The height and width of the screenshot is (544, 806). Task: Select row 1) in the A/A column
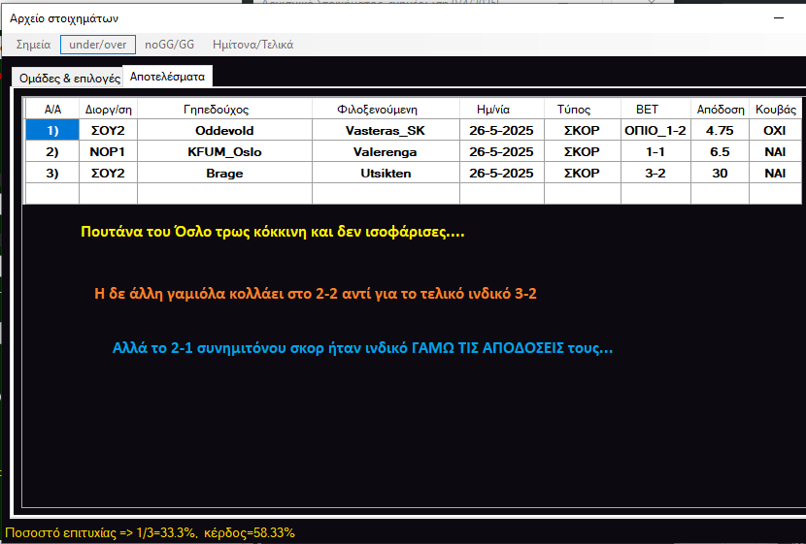pos(51,130)
